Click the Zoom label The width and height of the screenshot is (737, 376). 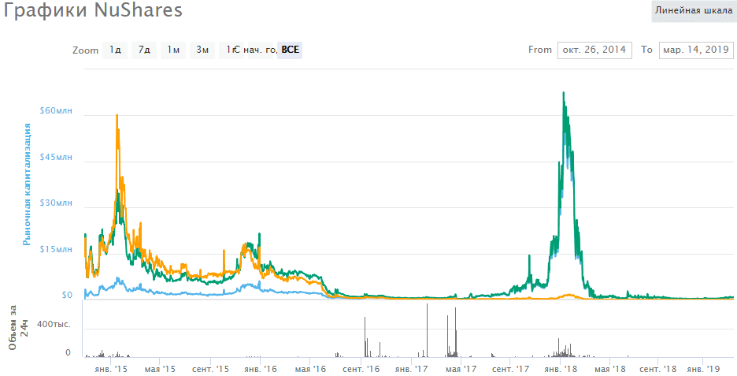pos(86,50)
